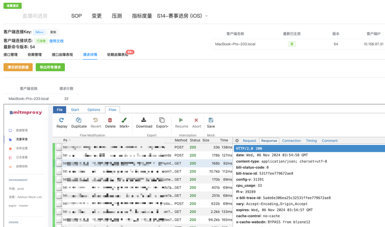The width and height of the screenshot is (385, 227).
Task: Delete the selected flow via trash icon
Action: pos(110,120)
